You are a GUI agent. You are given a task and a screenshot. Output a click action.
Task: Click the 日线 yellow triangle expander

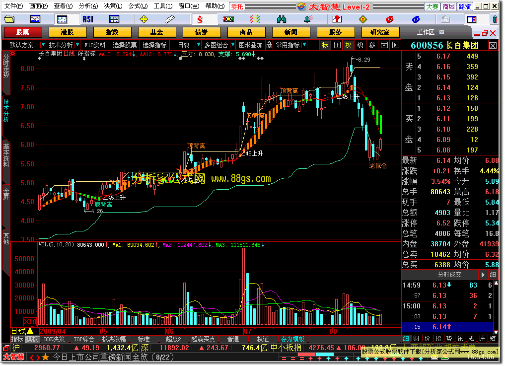tap(30, 331)
